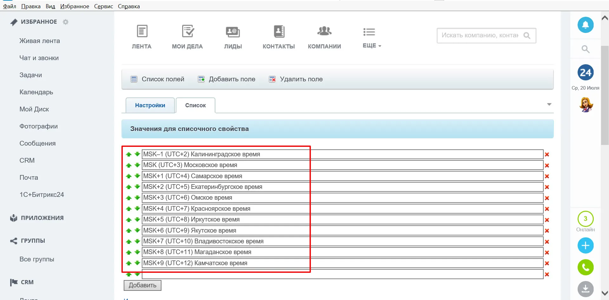Expand the tab panel arrow at right
The height and width of the screenshot is (300, 609).
(x=549, y=104)
